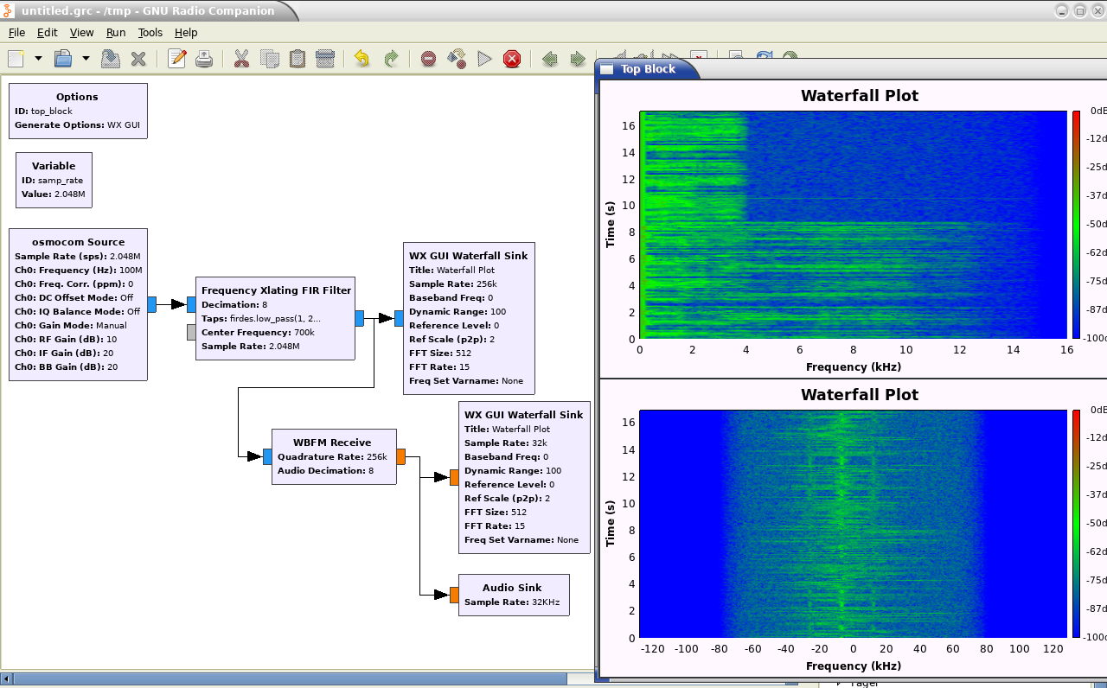The height and width of the screenshot is (688, 1107).
Task: Open the Tools menu
Action: point(150,32)
